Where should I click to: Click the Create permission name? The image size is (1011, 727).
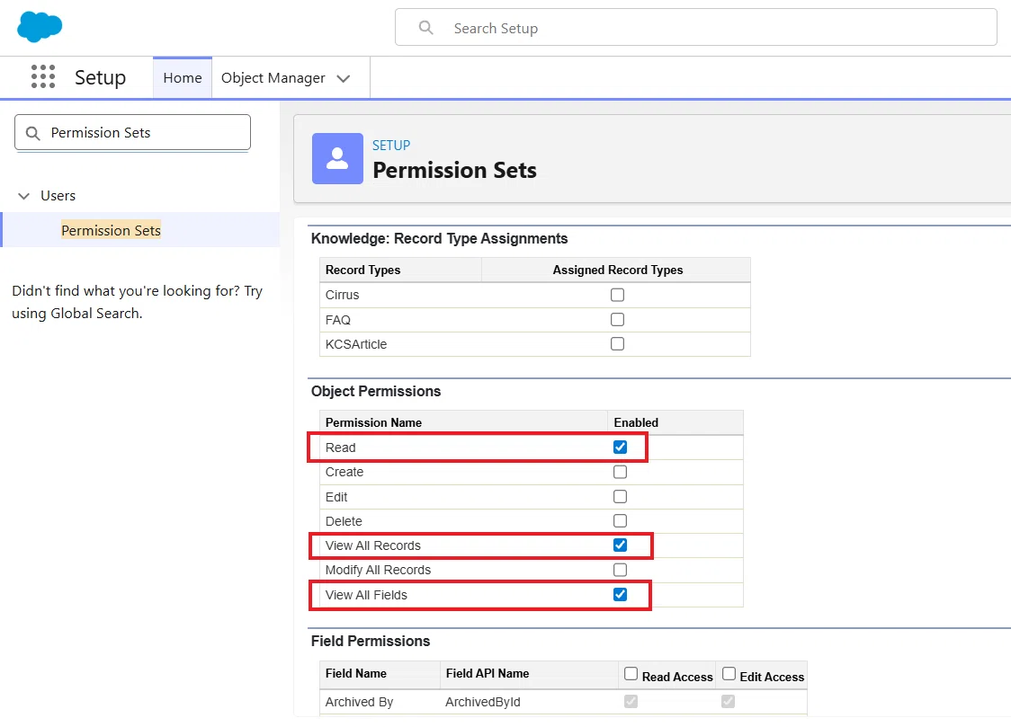click(x=344, y=472)
